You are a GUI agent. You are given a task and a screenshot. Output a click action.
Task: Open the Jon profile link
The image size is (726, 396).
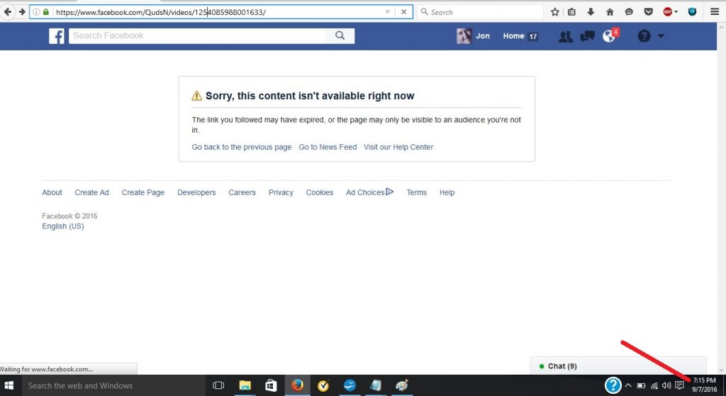(x=482, y=35)
